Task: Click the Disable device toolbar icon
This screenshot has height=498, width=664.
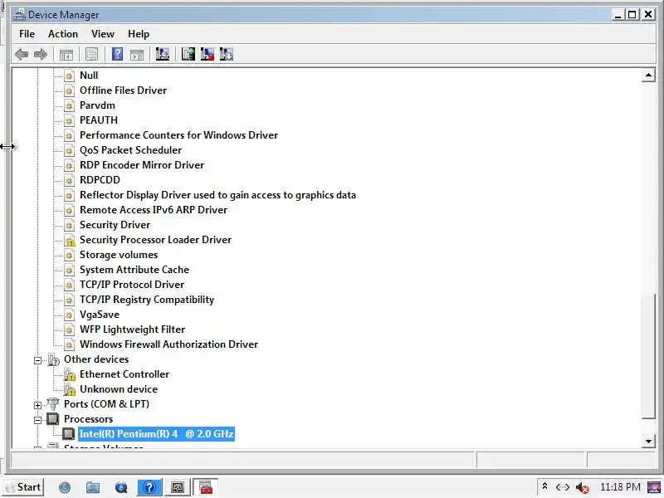Action: click(x=226, y=54)
